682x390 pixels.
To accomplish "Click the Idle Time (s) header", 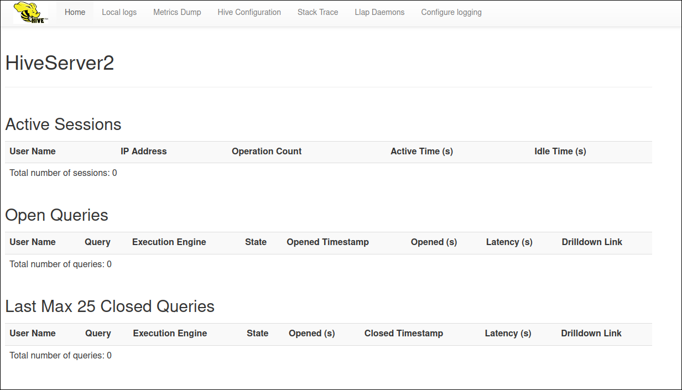I will click(560, 152).
